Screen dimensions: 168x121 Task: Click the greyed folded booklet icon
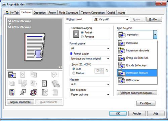55,75
